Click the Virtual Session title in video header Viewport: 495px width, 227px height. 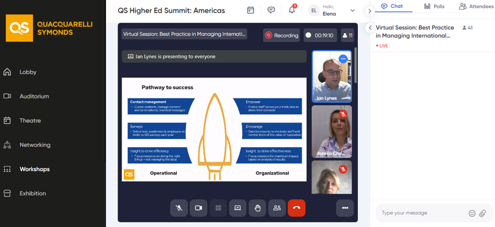click(184, 34)
